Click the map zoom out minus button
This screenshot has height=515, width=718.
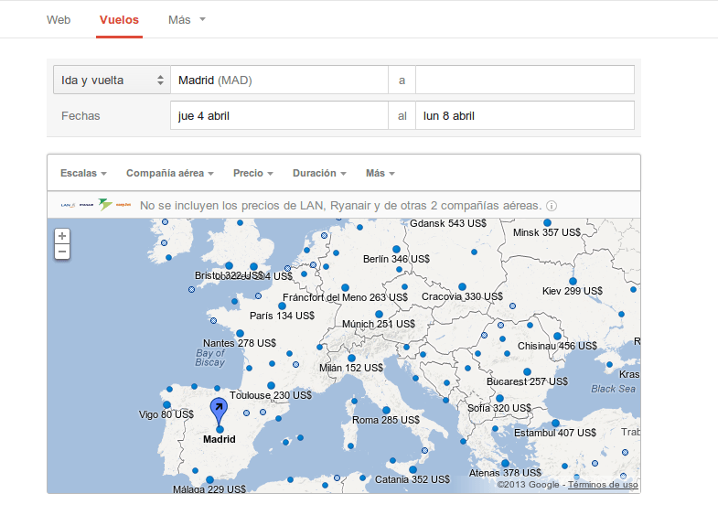click(62, 251)
